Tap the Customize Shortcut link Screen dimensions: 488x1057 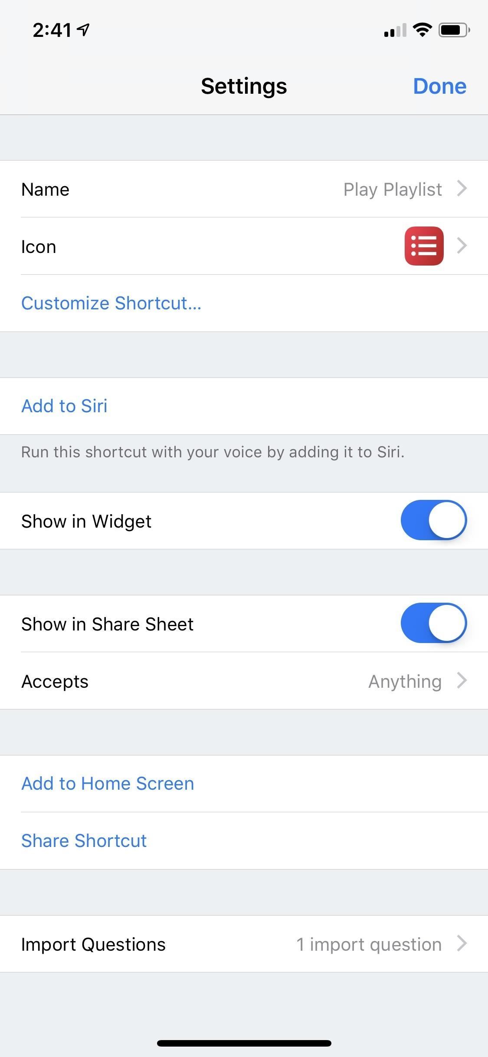(x=111, y=303)
